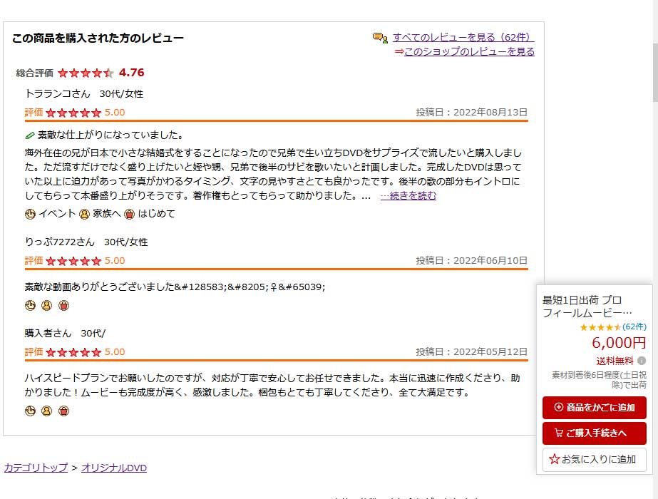Click the hand icon next to イベント
Image resolution: width=658 pixels, height=499 pixels.
click(x=30, y=214)
